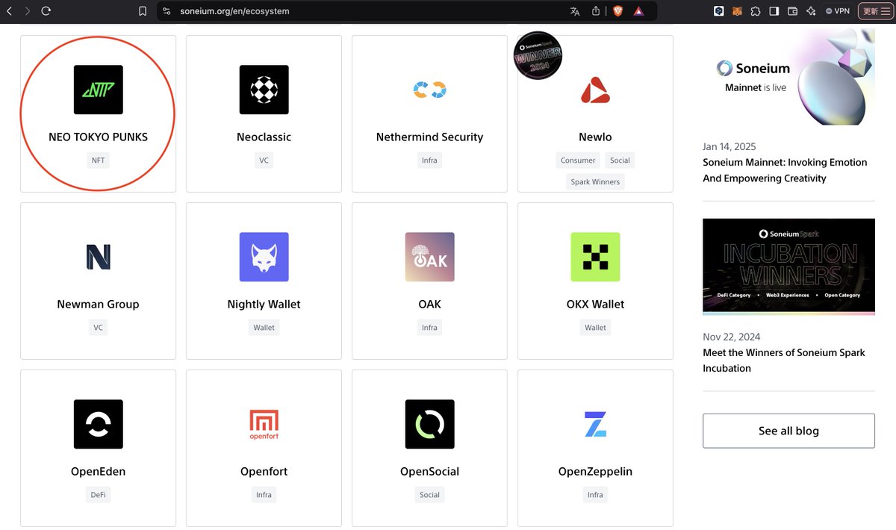Select VC tag under Newman Group
This screenshot has height=530, width=896.
(x=99, y=328)
